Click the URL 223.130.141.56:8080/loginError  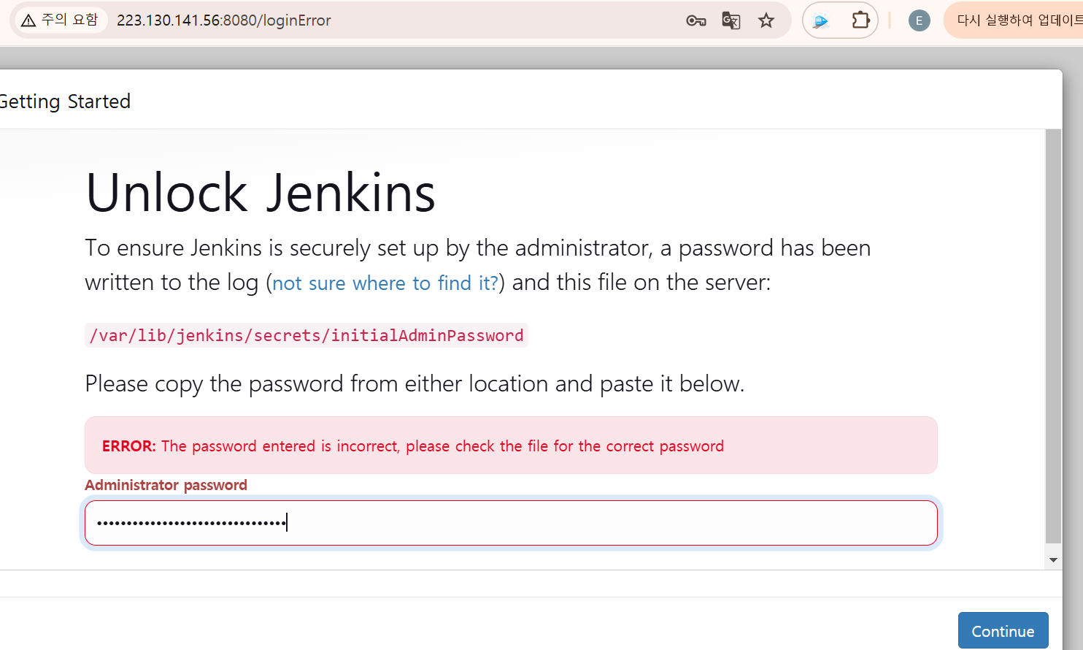pos(223,20)
